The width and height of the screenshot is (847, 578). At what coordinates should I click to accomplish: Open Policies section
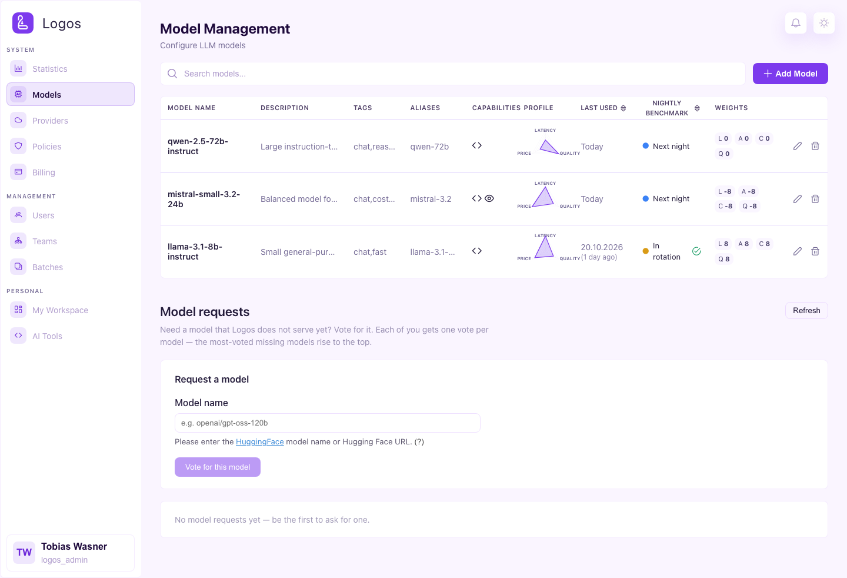[71, 146]
